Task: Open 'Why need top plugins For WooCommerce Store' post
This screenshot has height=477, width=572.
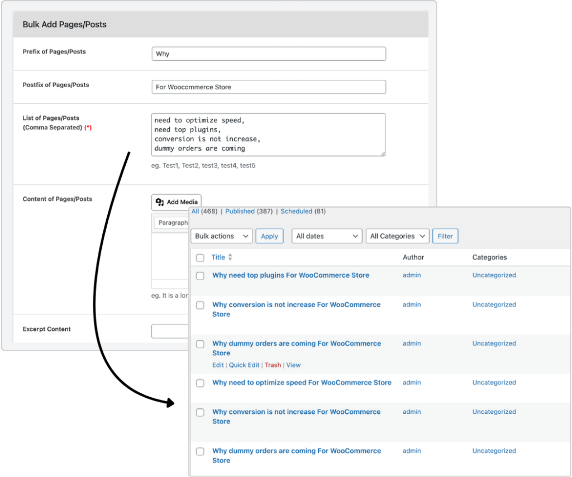Action: 290,275
